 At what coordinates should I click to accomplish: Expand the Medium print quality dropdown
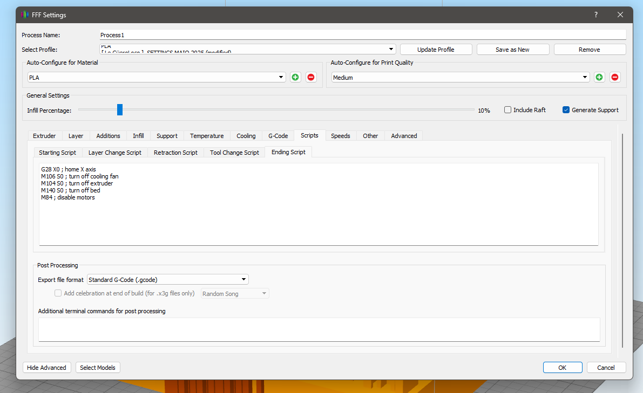click(461, 78)
